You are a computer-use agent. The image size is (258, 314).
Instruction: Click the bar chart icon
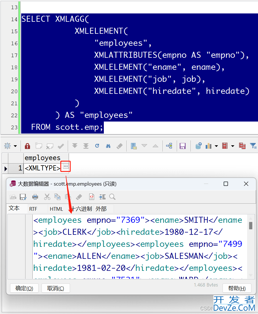click(x=209, y=146)
